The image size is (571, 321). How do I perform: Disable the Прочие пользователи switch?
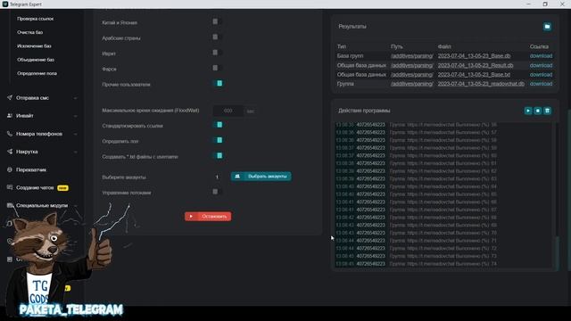pyautogui.click(x=218, y=84)
